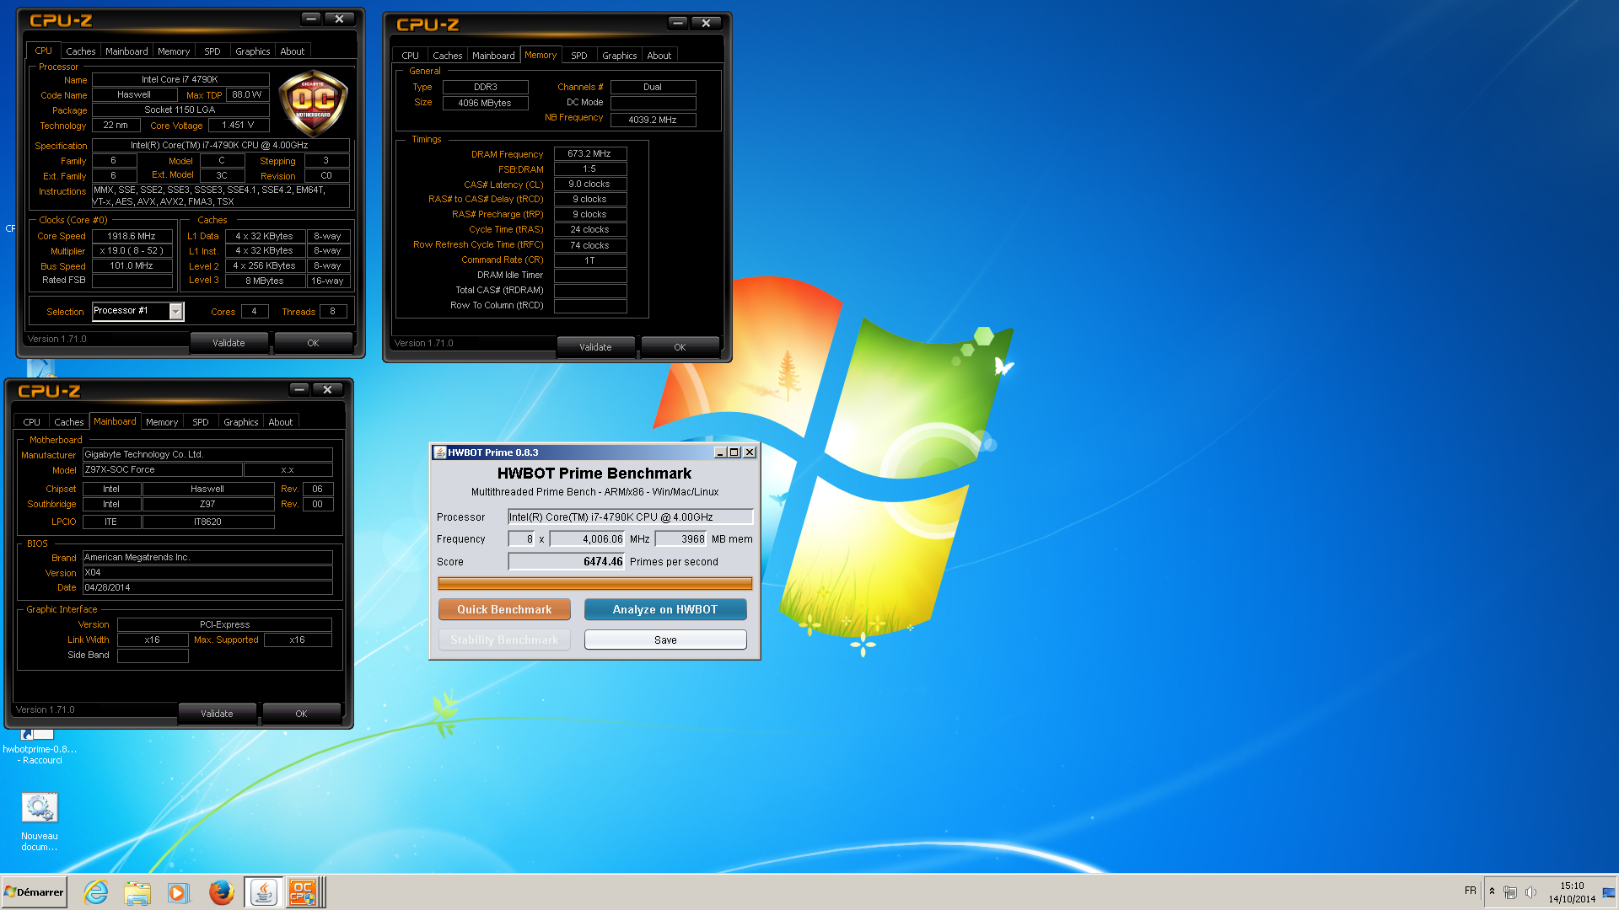This screenshot has height=910, width=1619.
Task: Click the BIOS date 04/28/2014
Action: tap(207, 588)
